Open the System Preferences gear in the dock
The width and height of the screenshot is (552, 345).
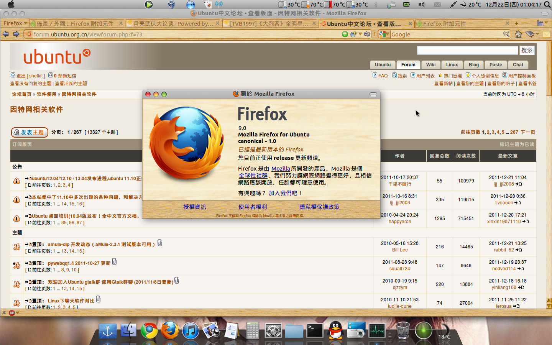click(x=273, y=330)
